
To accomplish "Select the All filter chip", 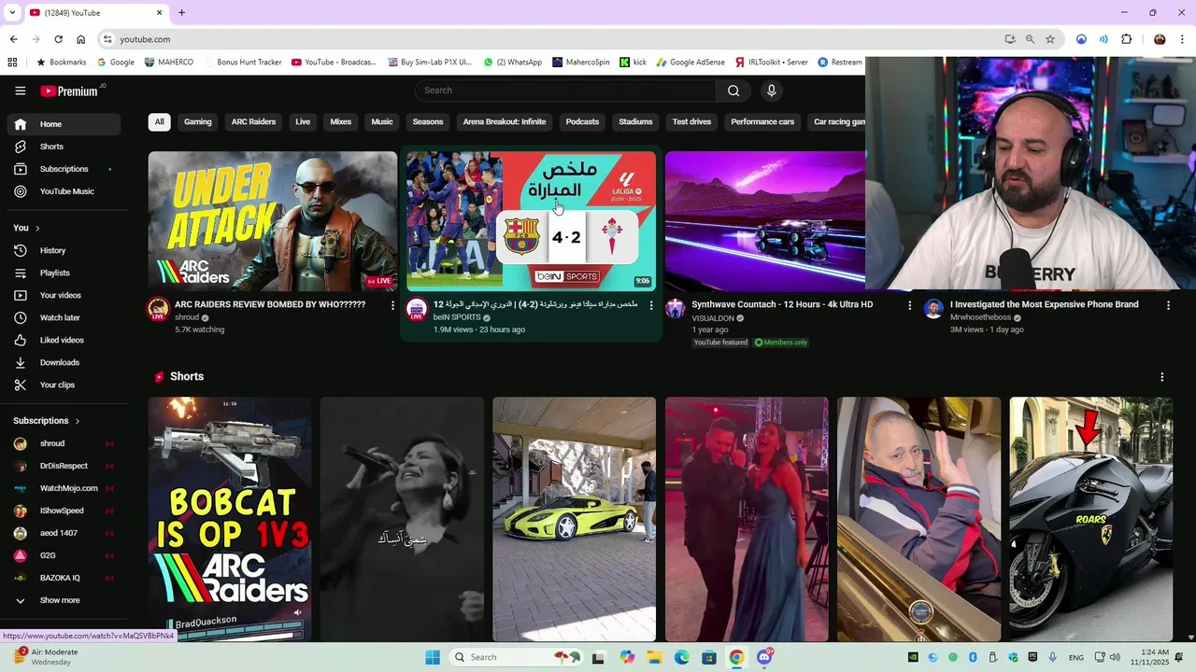I will point(160,122).
